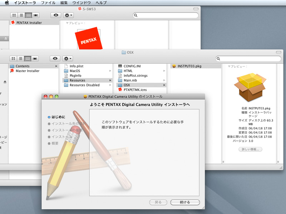
Task: Click the search field in S-SW53 window
Action: [x=166, y=15]
